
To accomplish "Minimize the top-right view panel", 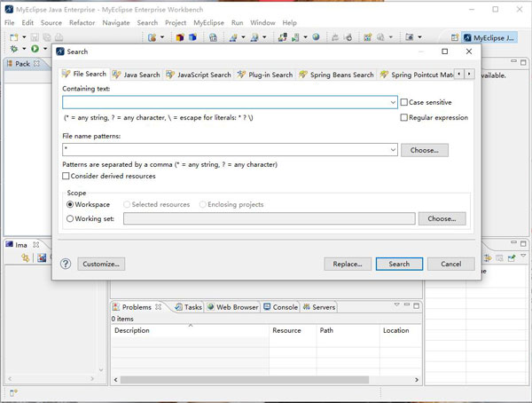I will [513, 61].
